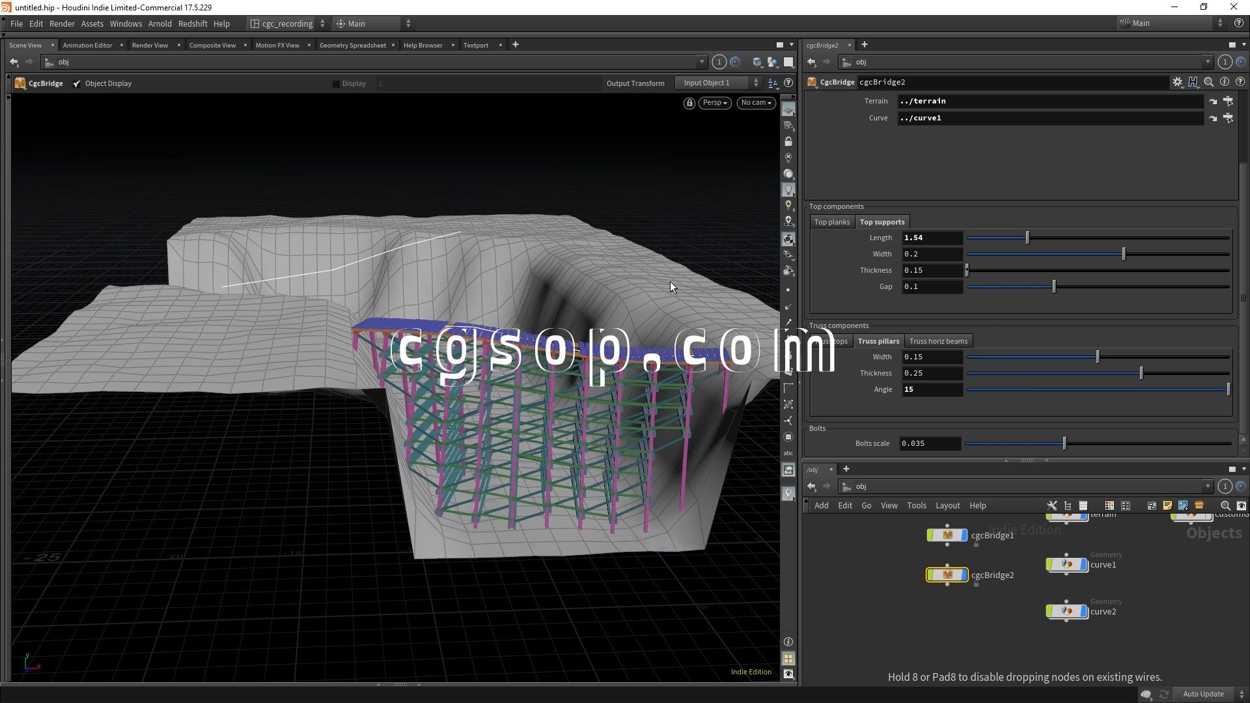Toggle Object Display checkmark option
The image size is (1250, 703).
point(77,84)
